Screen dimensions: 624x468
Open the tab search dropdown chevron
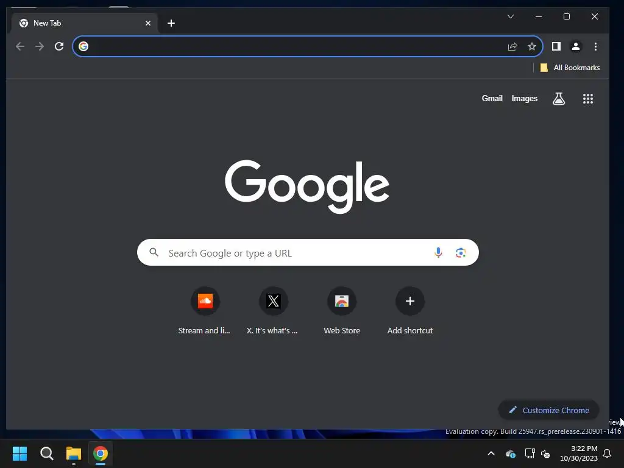511,16
